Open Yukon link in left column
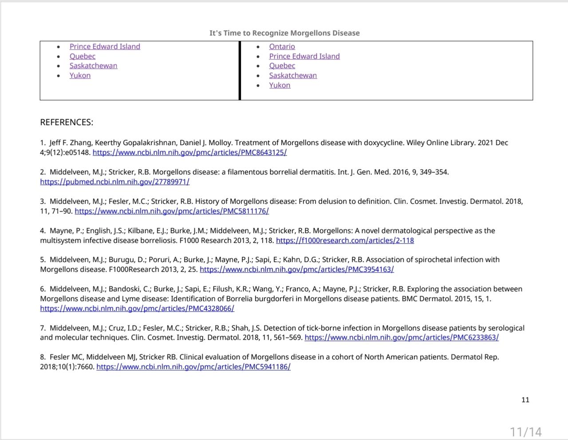Image resolution: width=568 pixels, height=440 pixels. 80,75
